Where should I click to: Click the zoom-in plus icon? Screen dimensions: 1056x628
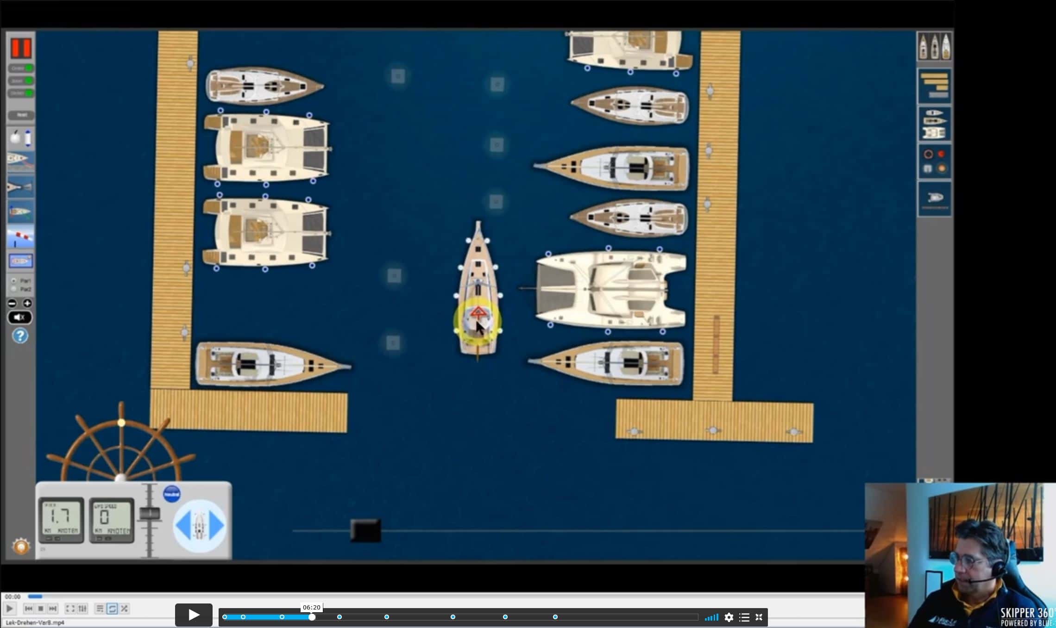[27, 304]
